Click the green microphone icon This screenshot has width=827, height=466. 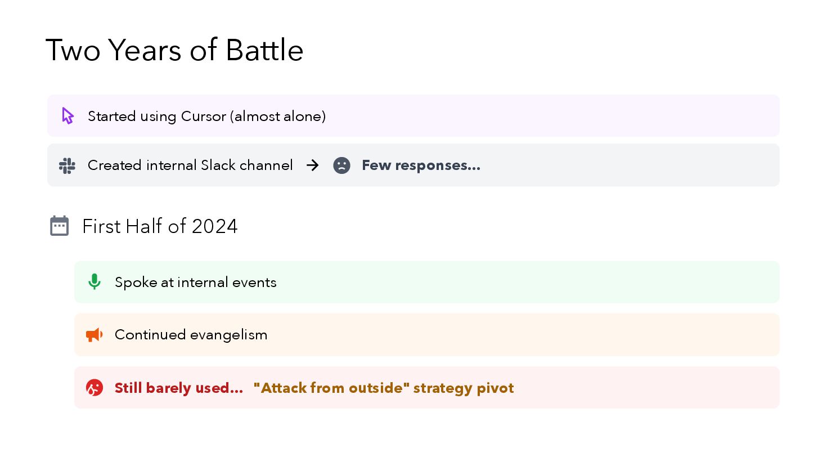pyautogui.click(x=95, y=282)
